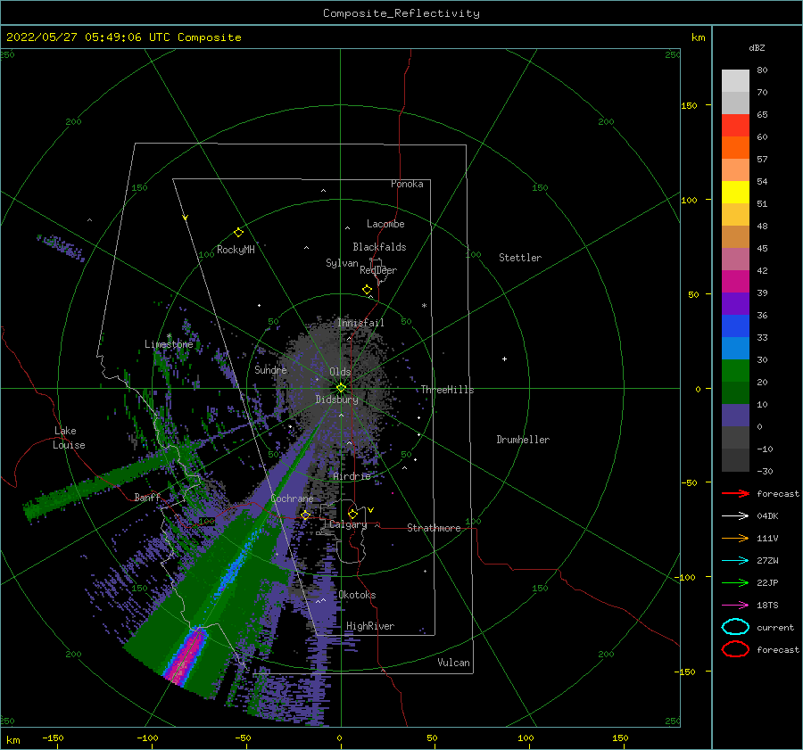This screenshot has width=803, height=750.
Task: Click the Drumheller city label
Action: click(x=523, y=440)
